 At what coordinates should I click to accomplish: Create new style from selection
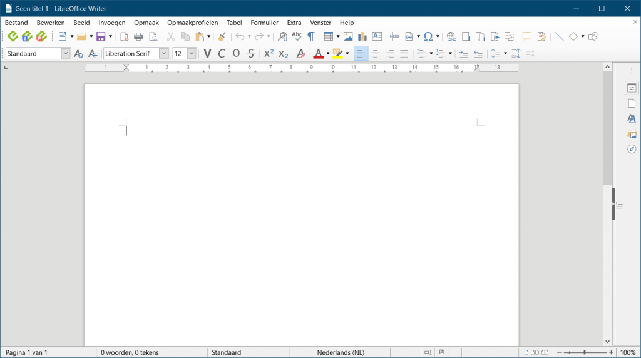tap(93, 54)
